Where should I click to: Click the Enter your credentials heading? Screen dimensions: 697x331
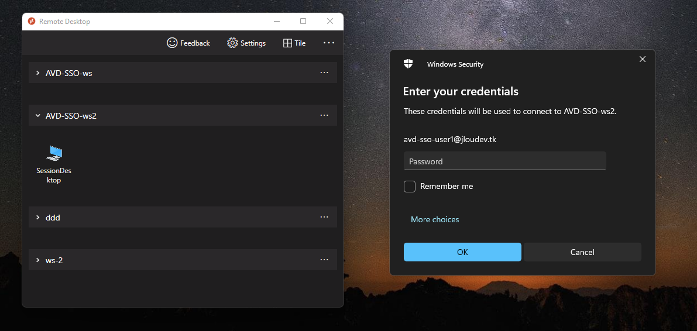[x=461, y=92]
